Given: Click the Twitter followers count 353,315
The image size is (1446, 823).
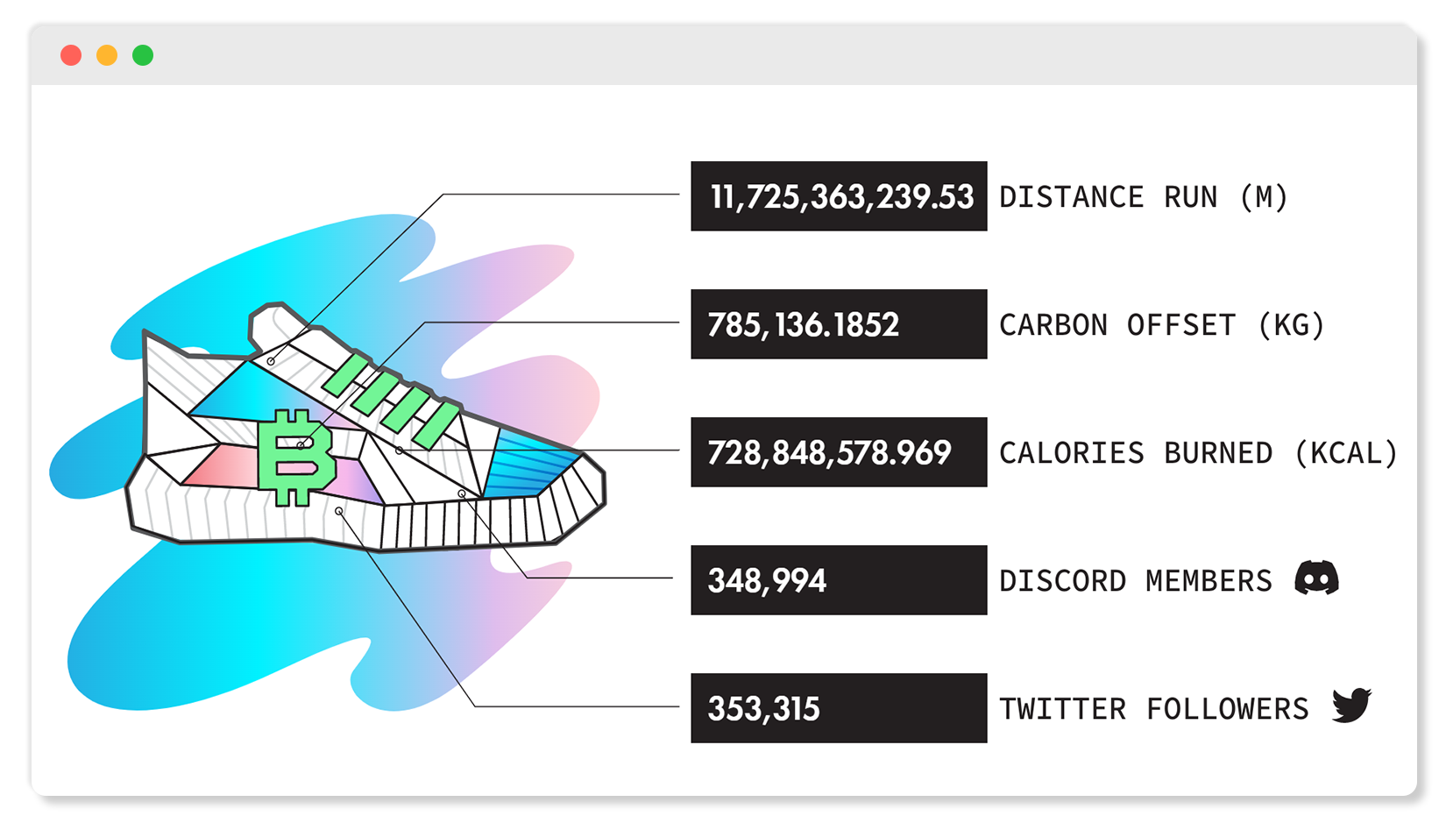Looking at the screenshot, I should 763,709.
